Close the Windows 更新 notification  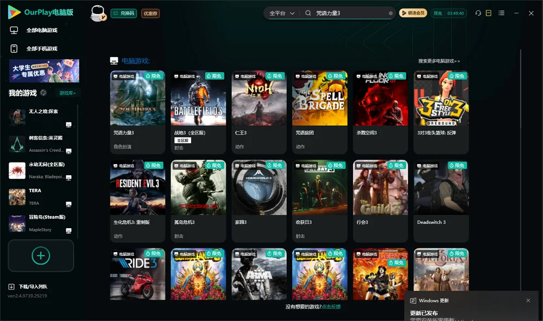tap(528, 300)
